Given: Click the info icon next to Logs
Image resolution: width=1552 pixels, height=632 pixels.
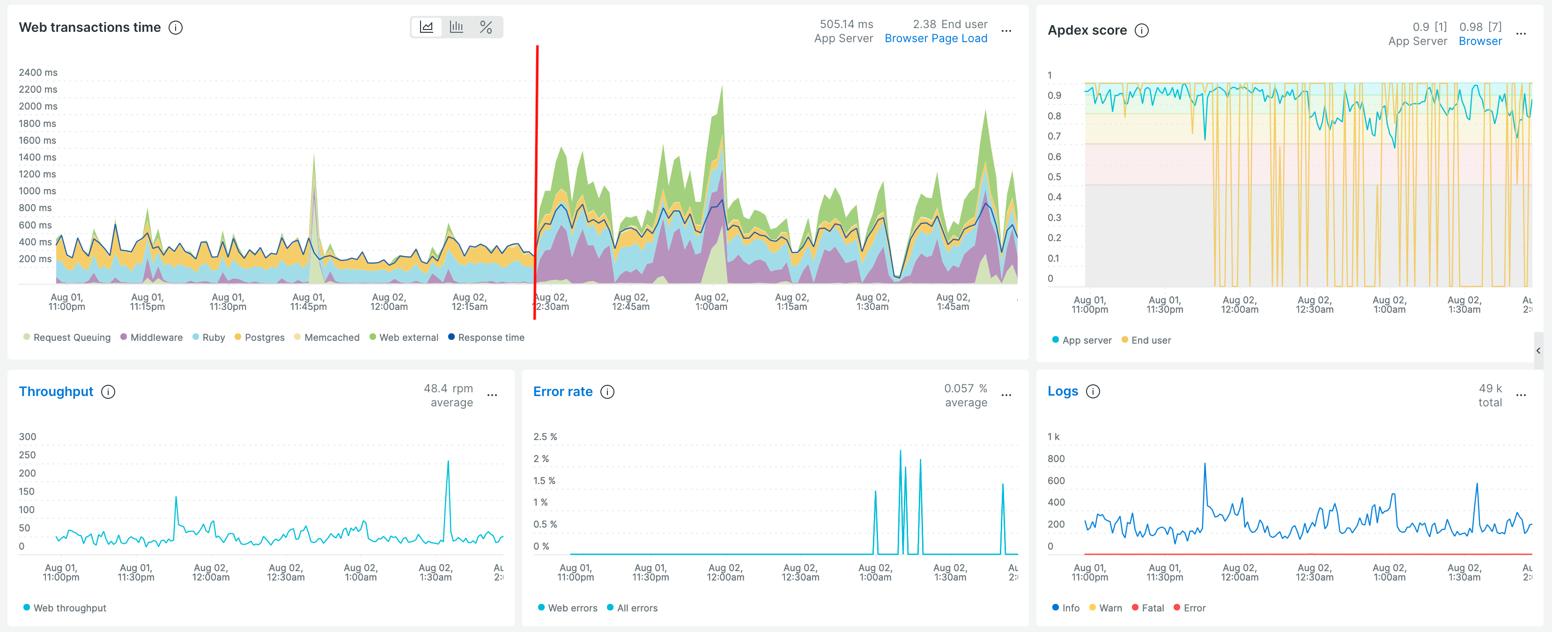Looking at the screenshot, I should 1093,392.
